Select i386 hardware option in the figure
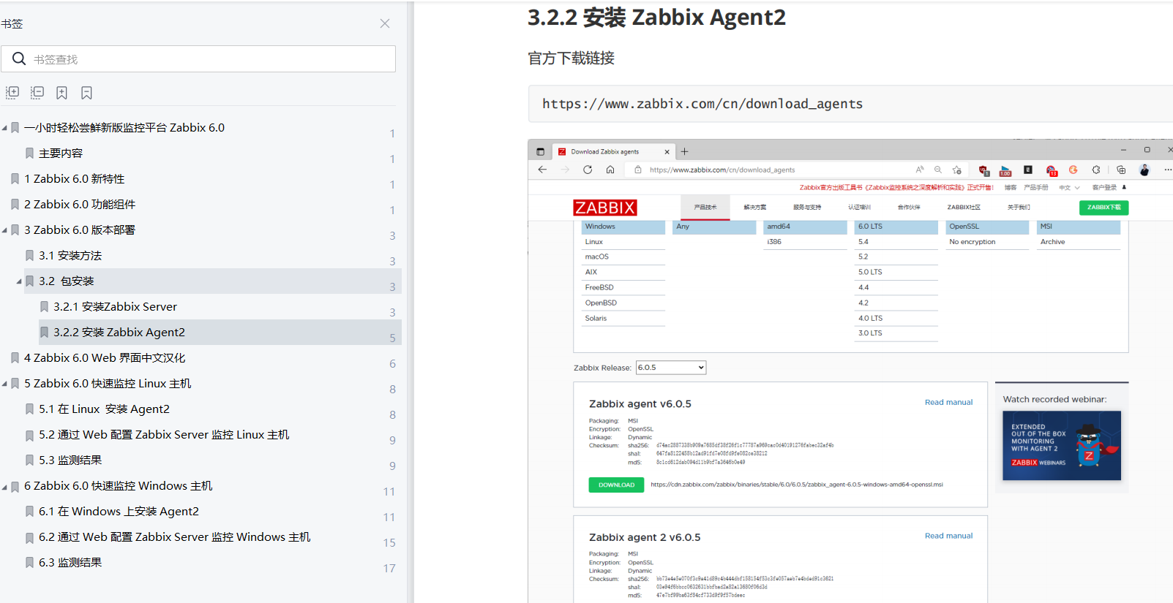1173x603 pixels. (x=774, y=242)
